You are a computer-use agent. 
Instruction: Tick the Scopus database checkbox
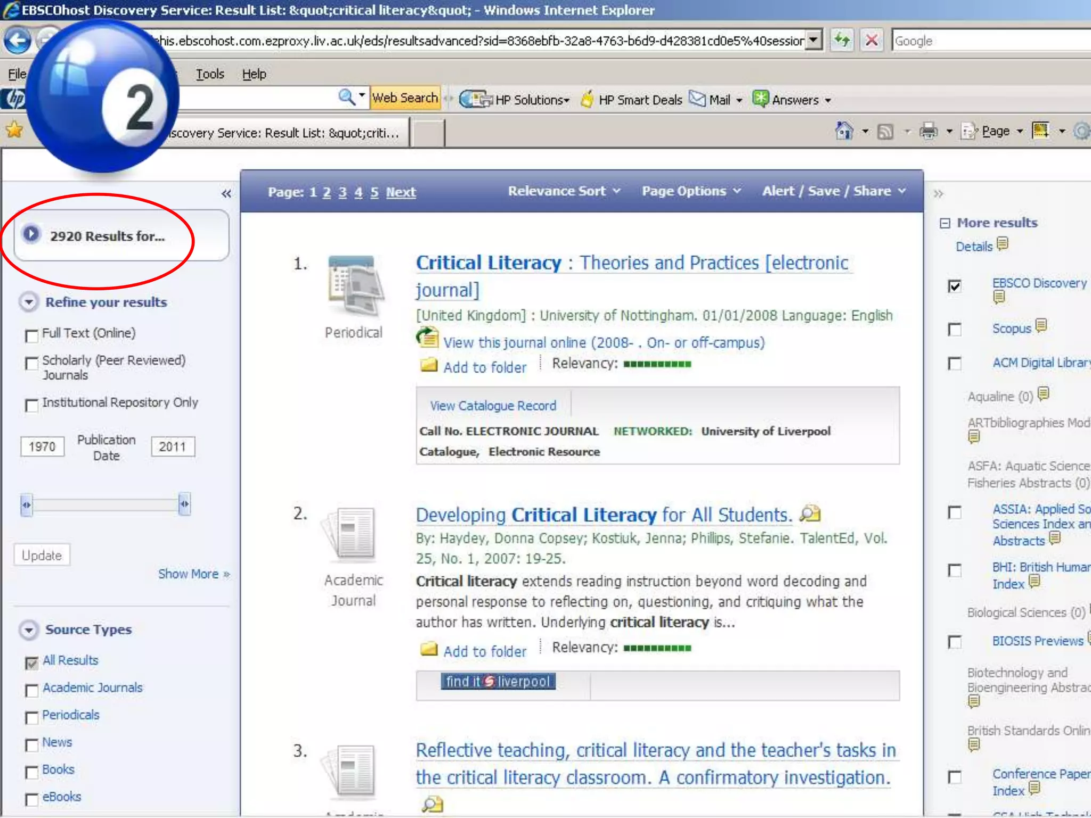[955, 330]
